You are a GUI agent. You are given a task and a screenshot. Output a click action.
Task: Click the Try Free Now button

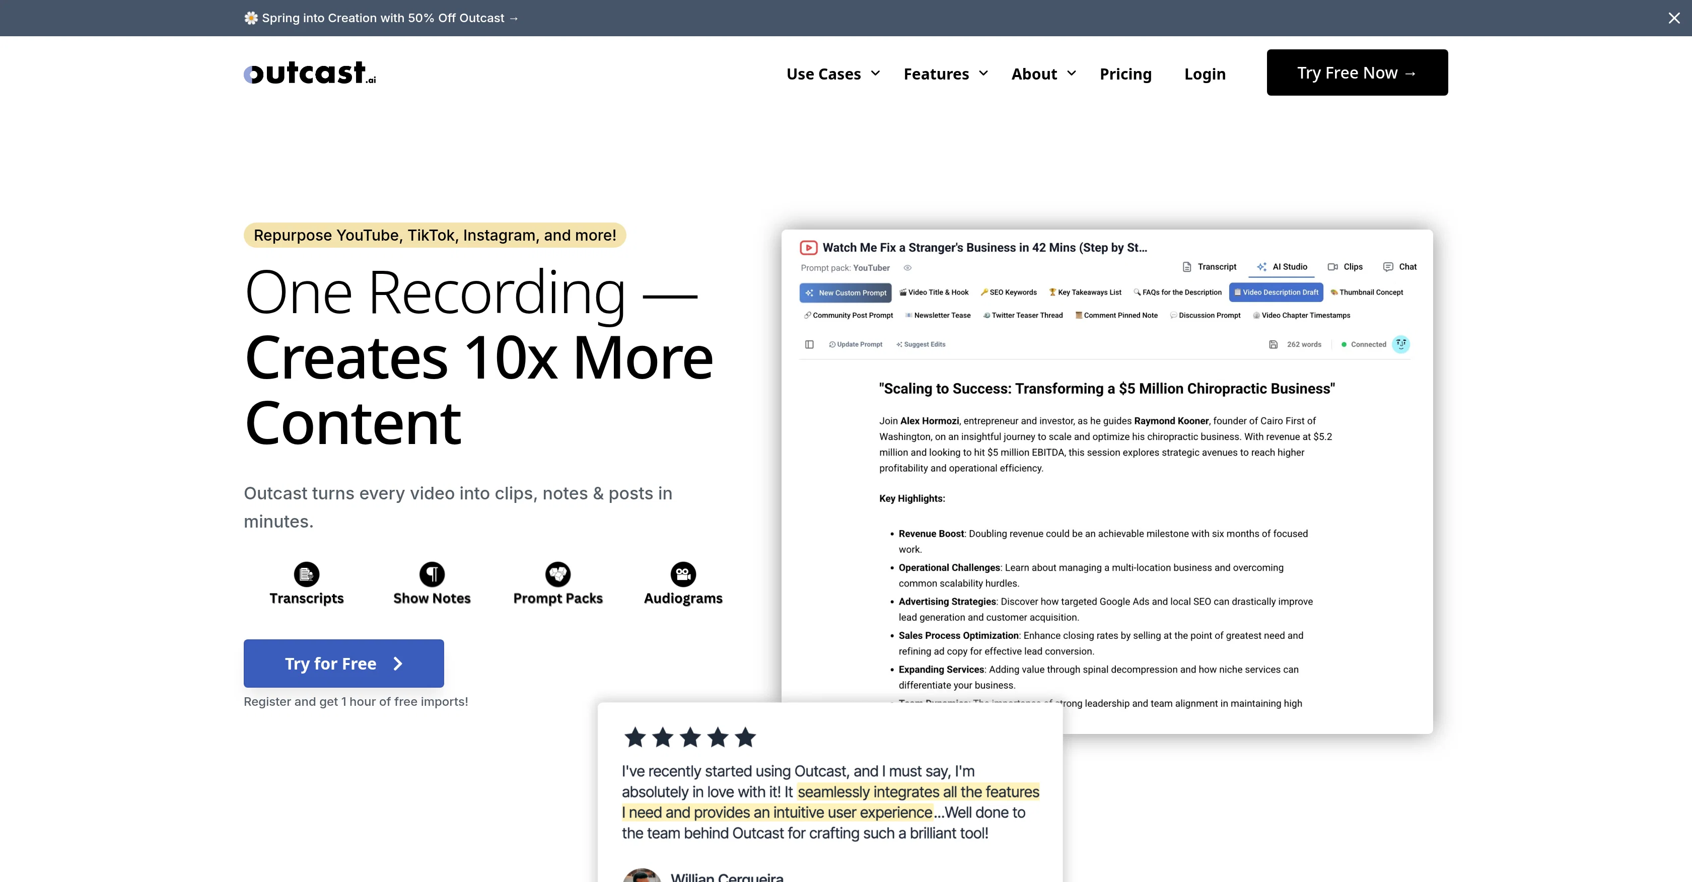pos(1357,72)
